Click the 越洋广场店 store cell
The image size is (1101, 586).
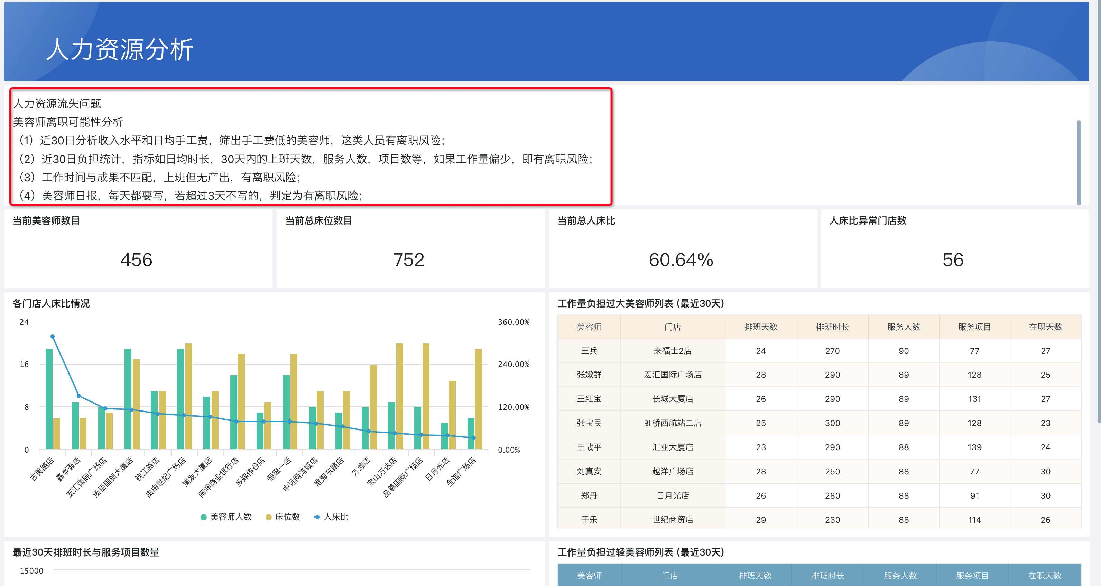(x=672, y=471)
